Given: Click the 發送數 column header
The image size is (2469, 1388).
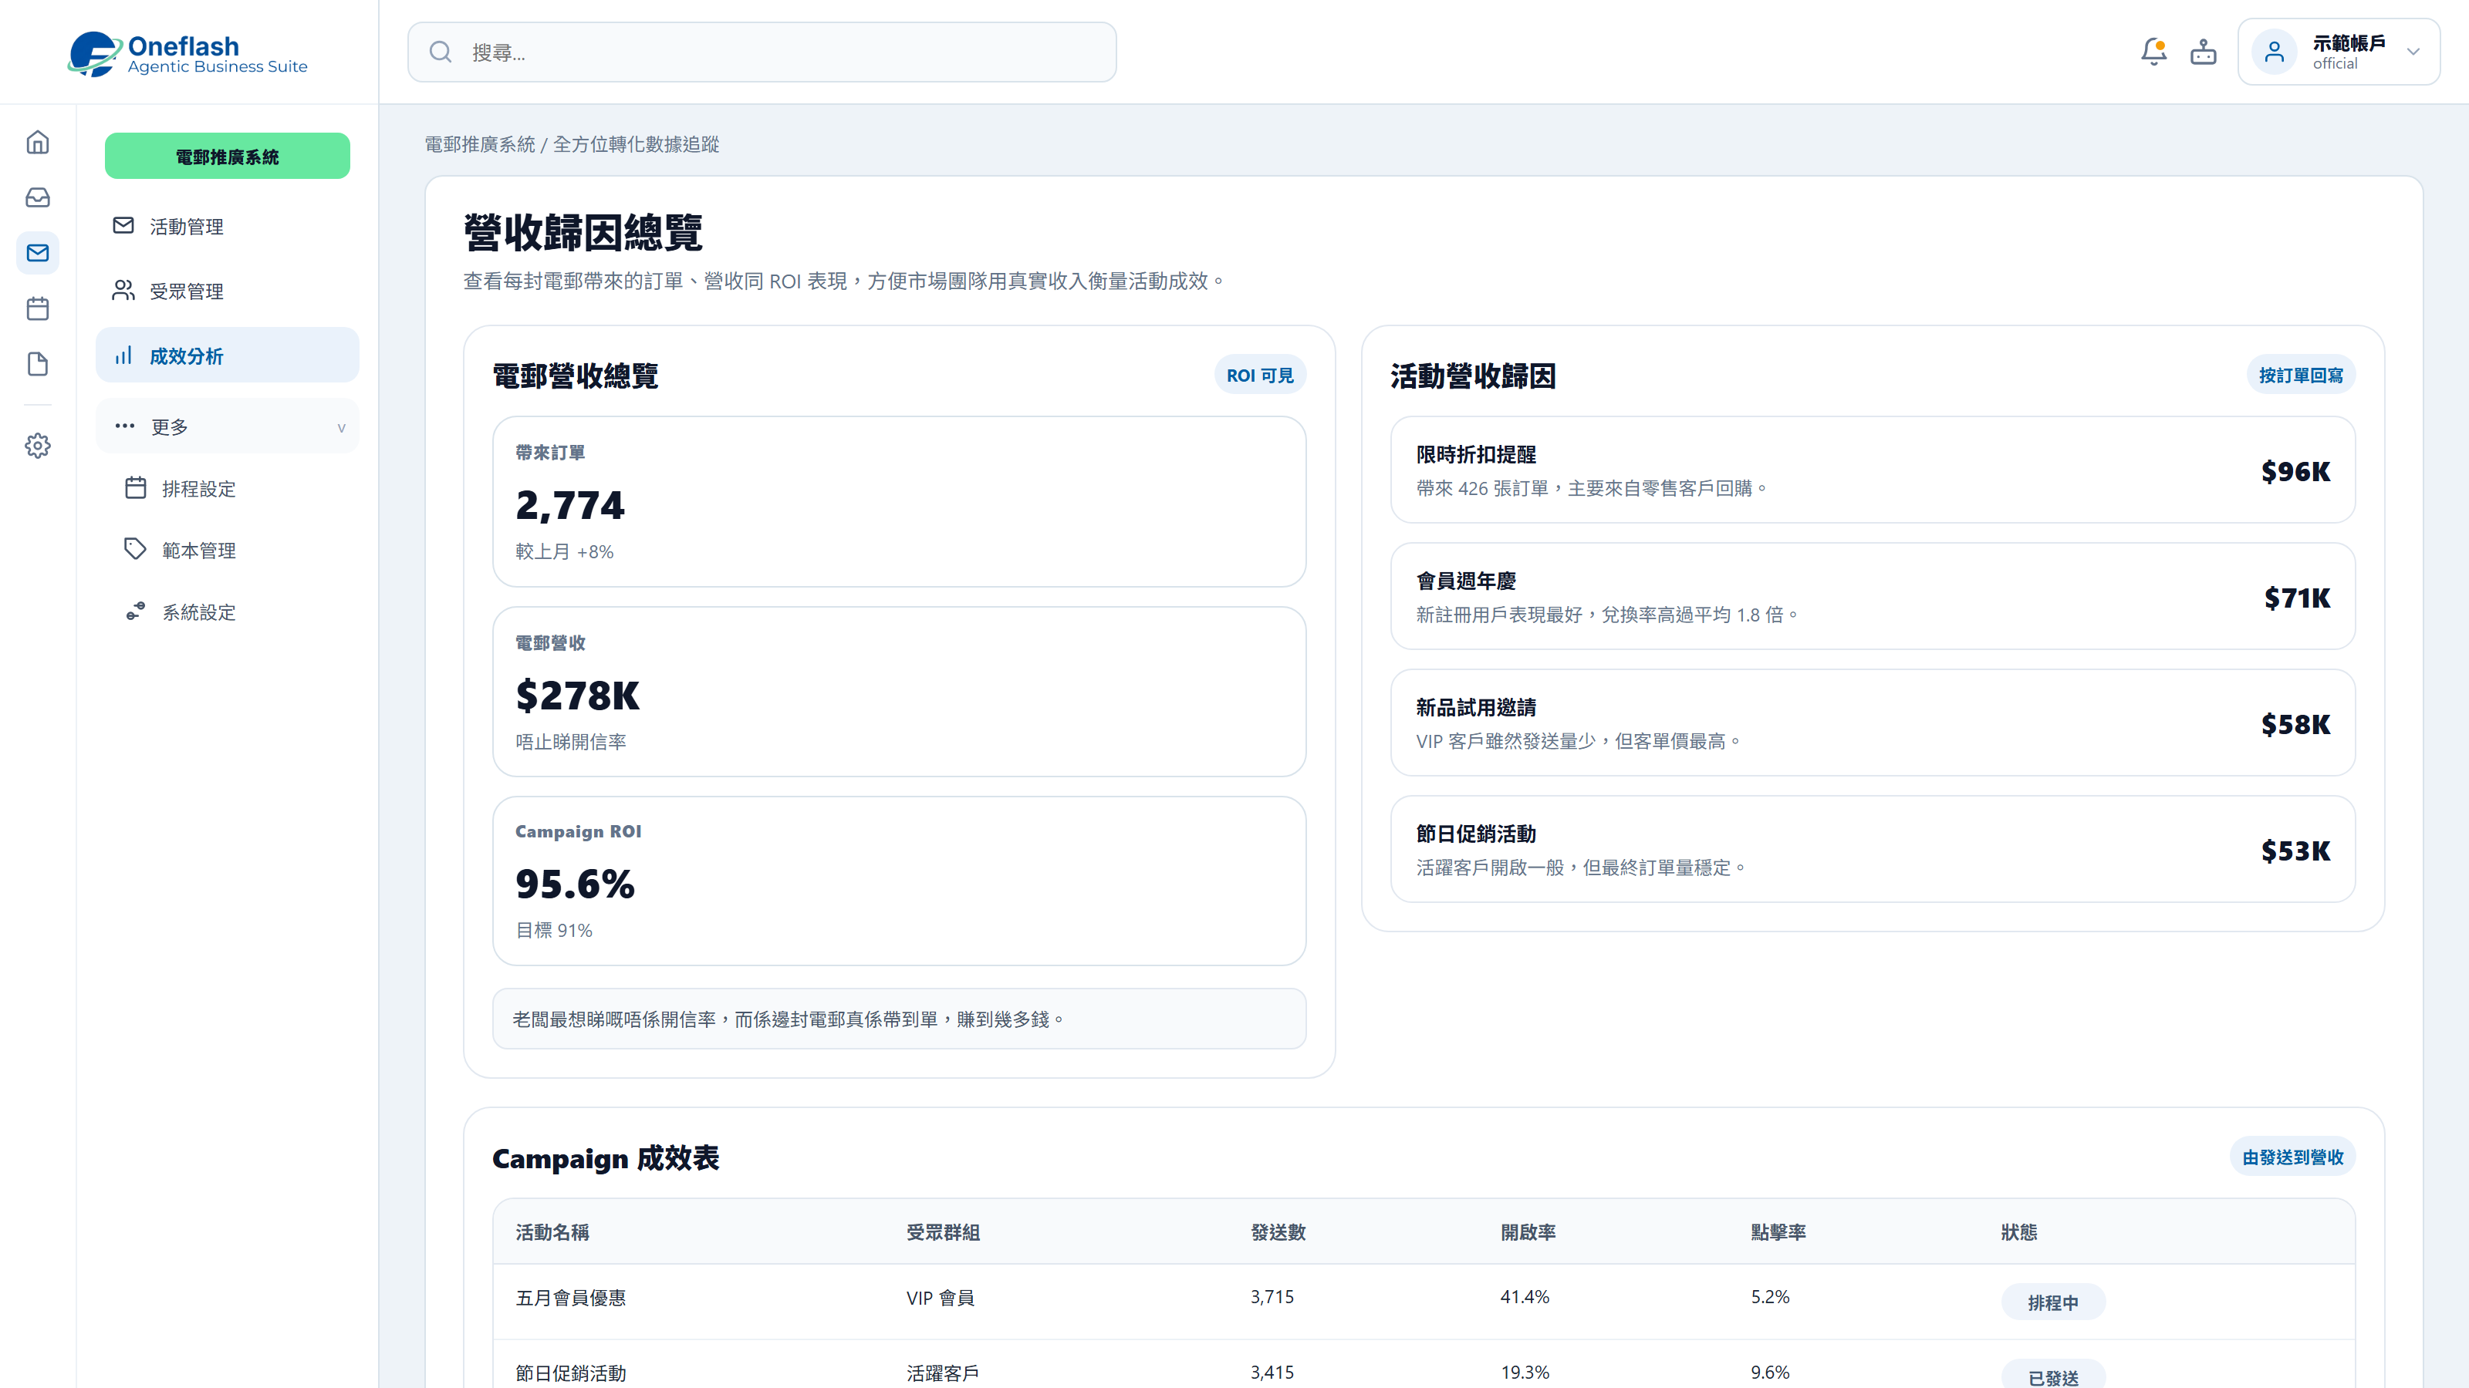Looking at the screenshot, I should 1278,1232.
